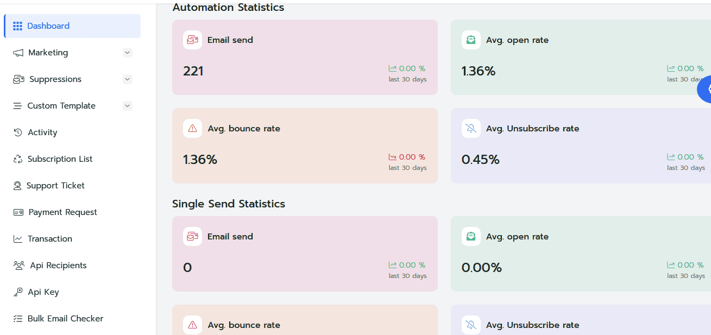Click Automation Avg. bounce rate warning icon
The height and width of the screenshot is (335, 711).
(192, 129)
